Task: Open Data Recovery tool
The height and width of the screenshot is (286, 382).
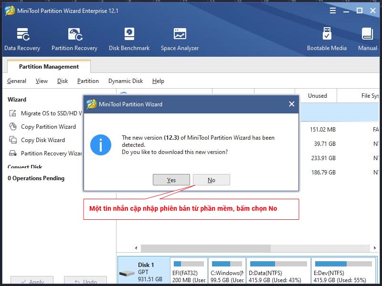Action: coord(22,40)
